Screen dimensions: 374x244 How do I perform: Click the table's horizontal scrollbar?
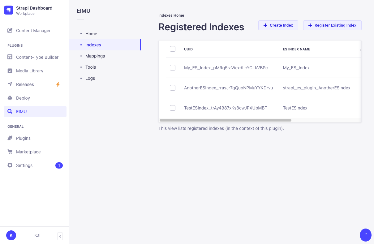[225, 120]
